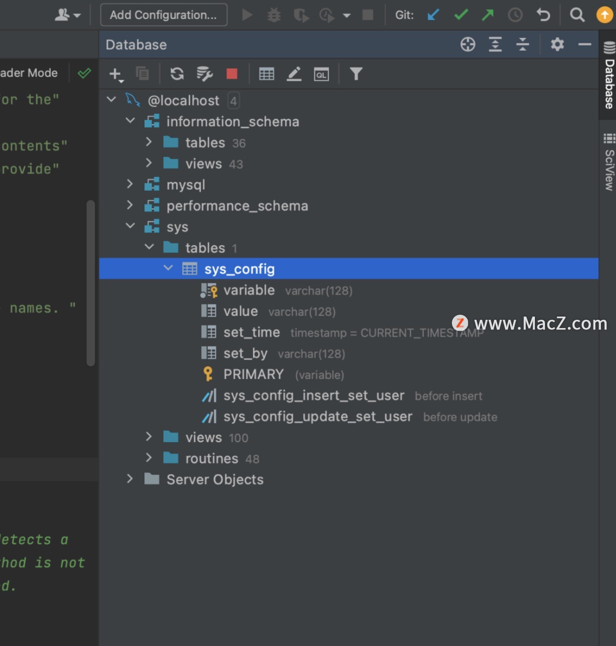Expand performance_schema node
Image resolution: width=616 pixels, height=646 pixels.
pyautogui.click(x=130, y=205)
